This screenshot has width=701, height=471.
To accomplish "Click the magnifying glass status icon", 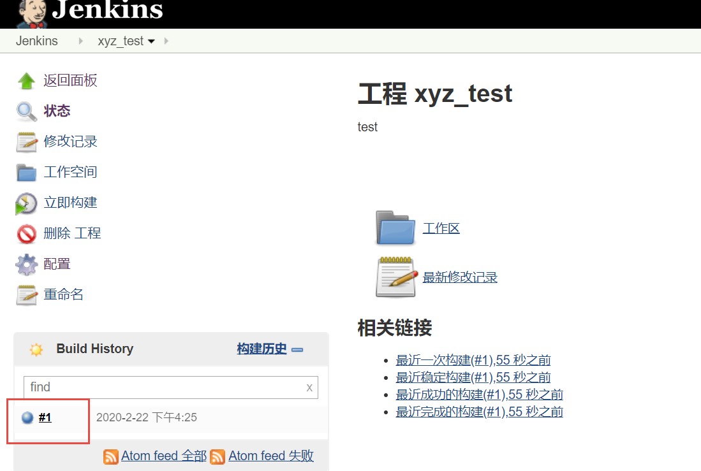I will [x=26, y=112].
